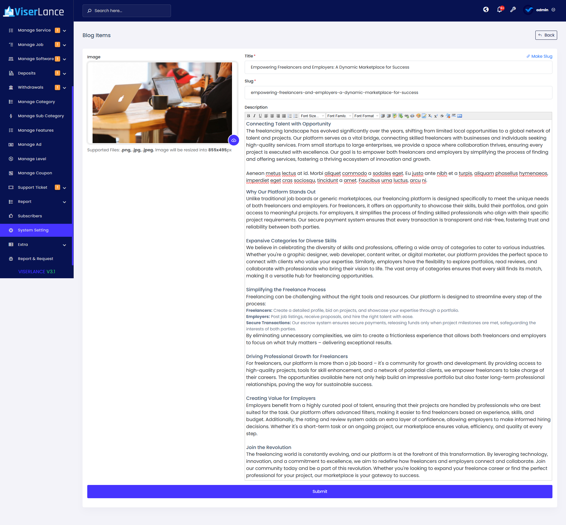Apply strikethrough formatting icon
Viewport: 566px width, 525px height.
click(442, 116)
